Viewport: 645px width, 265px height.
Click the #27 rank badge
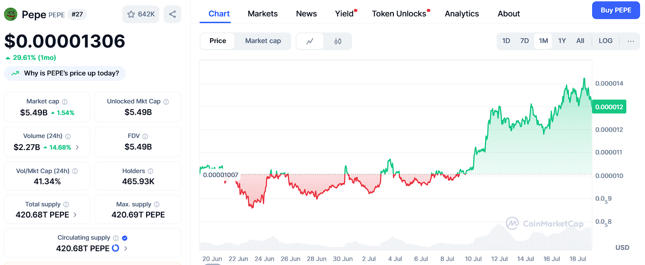tap(77, 15)
